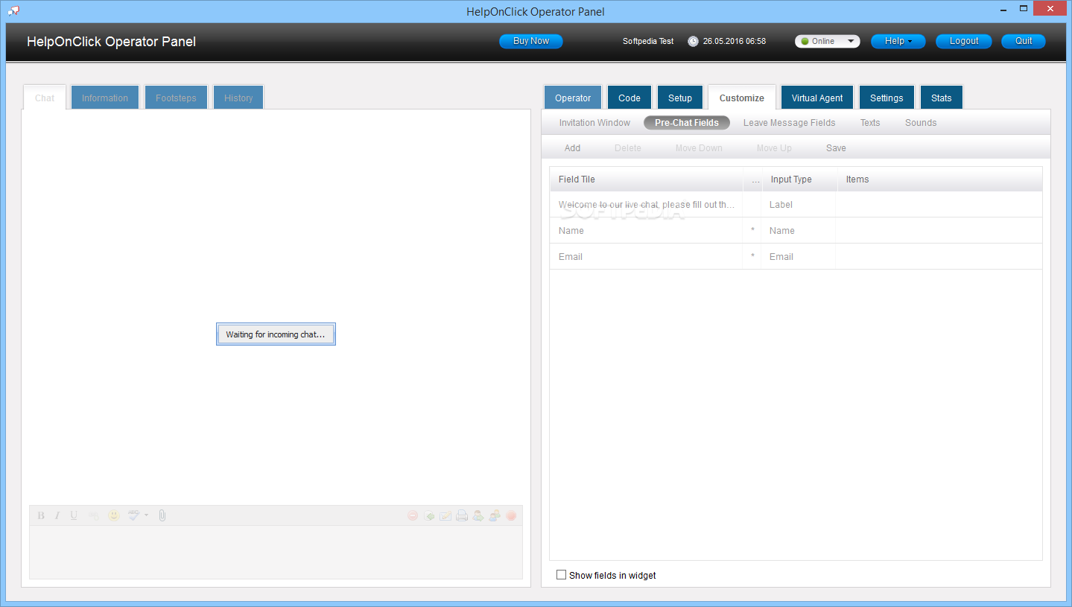Add a new pre-chat field
The image size is (1072, 607).
pyautogui.click(x=572, y=148)
